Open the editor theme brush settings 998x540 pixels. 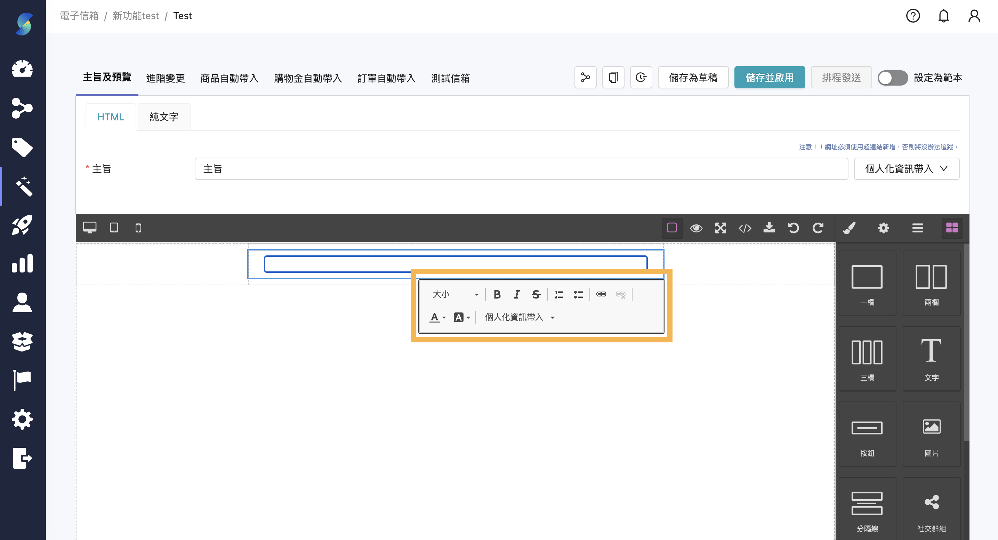point(850,228)
